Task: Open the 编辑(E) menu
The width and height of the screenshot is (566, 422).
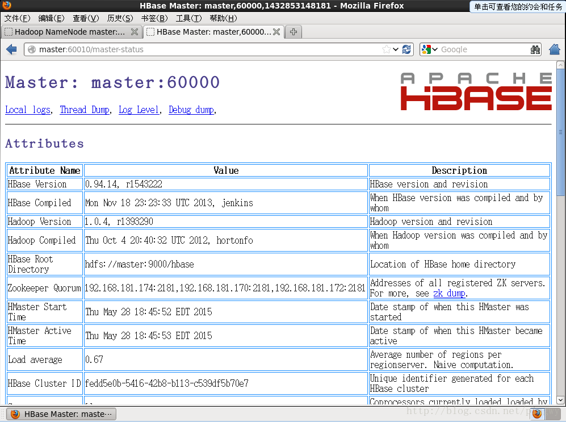Action: click(x=51, y=18)
